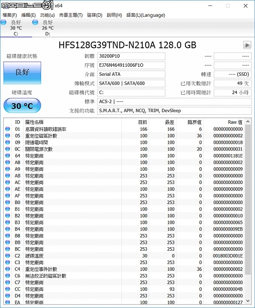Viewport: 255px width, 308px height.
Task: Click the 臨界值 column header
Action: 190,122
